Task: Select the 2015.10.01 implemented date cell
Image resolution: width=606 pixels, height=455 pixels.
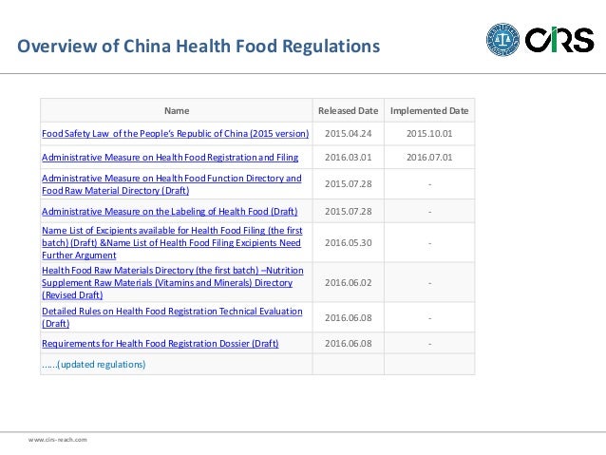Action: point(429,133)
